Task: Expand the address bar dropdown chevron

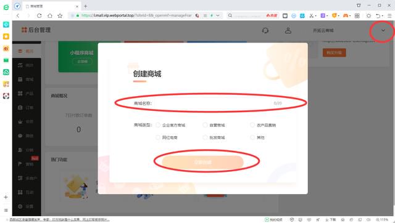Action: 218,15
